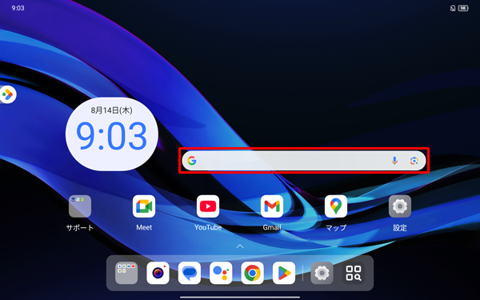Viewport: 480px width, 300px height.
Task: Open the Gmail app
Action: [x=272, y=206]
